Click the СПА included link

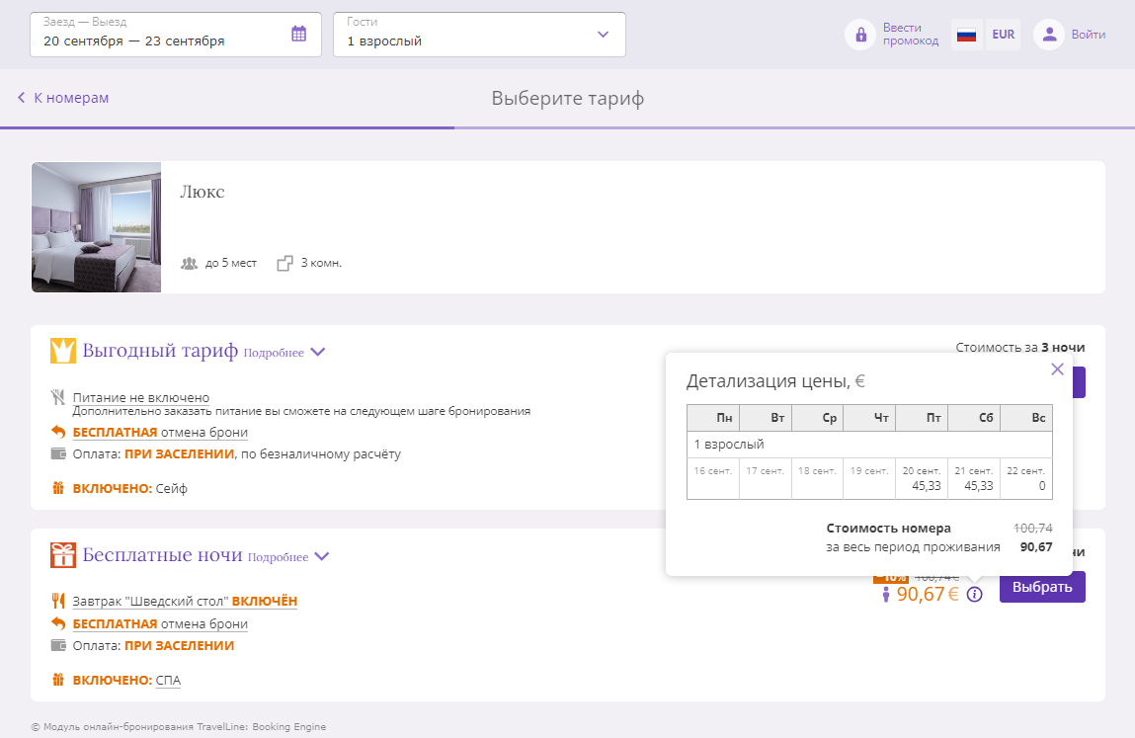click(x=168, y=680)
